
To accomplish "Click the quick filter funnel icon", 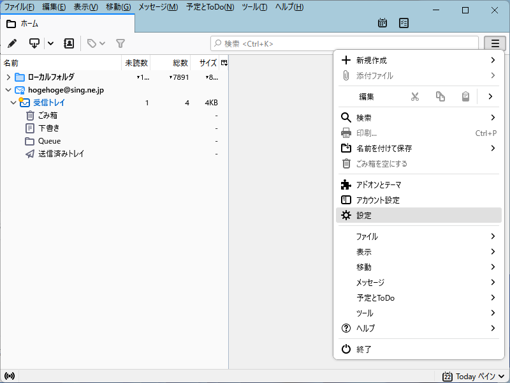I will (x=120, y=43).
